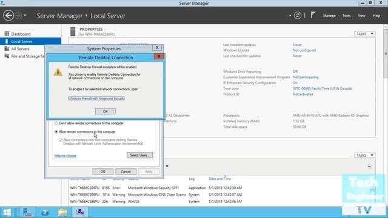Click the Pacific Time zone link

(x=323, y=88)
